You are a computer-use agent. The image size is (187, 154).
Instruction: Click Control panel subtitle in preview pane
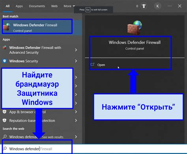[x=135, y=49]
